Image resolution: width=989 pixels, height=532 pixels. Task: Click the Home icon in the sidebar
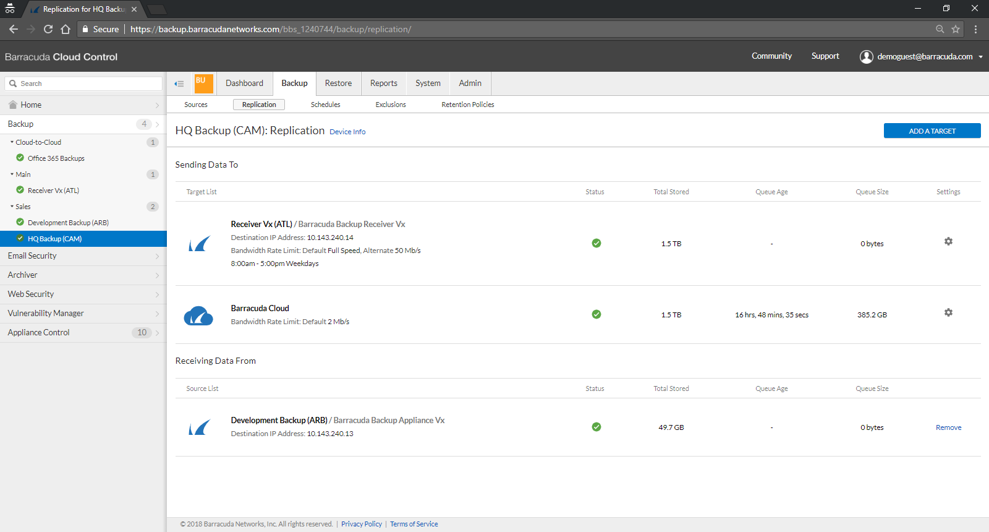(x=12, y=105)
